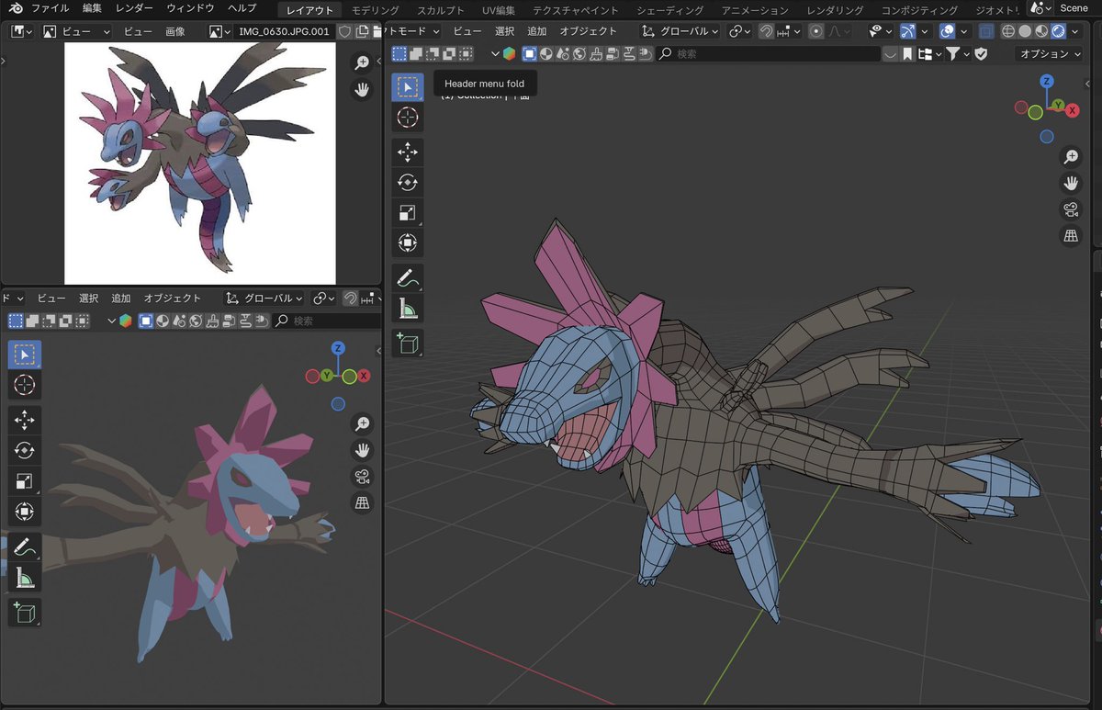Screen dimensions: 1102x710
Task: Select the Move tool in the toolbar
Action: pyautogui.click(x=407, y=153)
